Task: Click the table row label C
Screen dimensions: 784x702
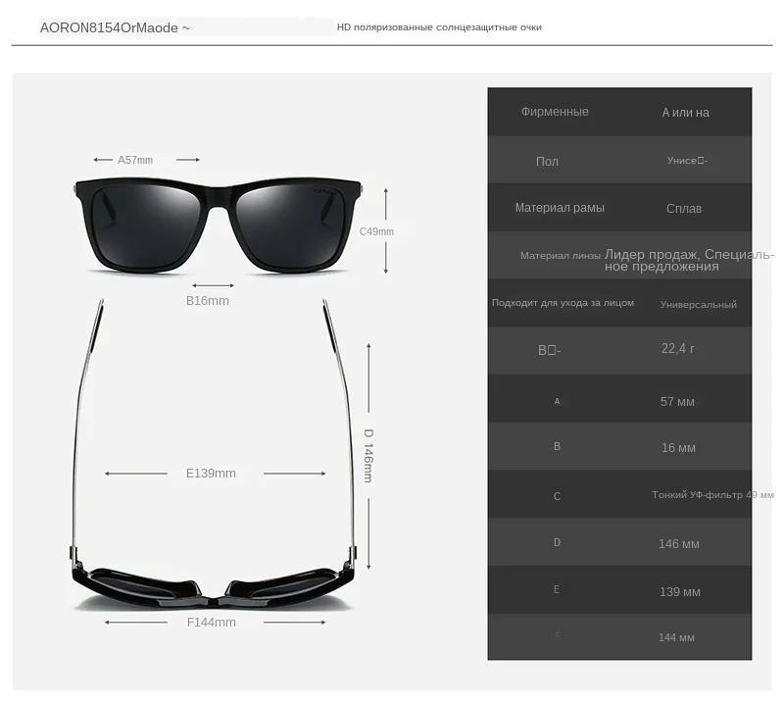Action: tap(557, 496)
